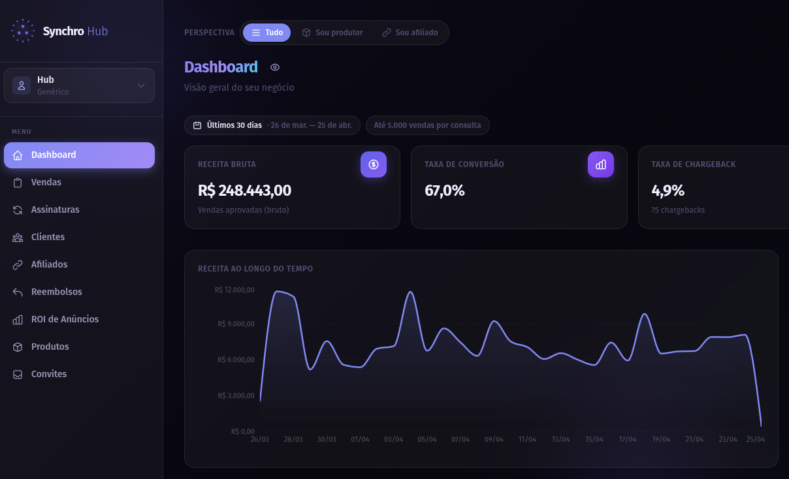Click the return-arrow icon for Reembolsos
The image size is (789, 479).
click(x=18, y=292)
